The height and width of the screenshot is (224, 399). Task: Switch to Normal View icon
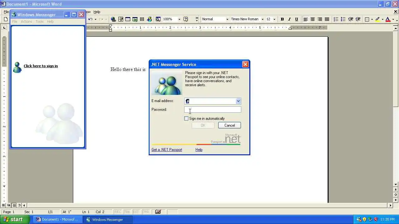pyautogui.click(x=4, y=205)
